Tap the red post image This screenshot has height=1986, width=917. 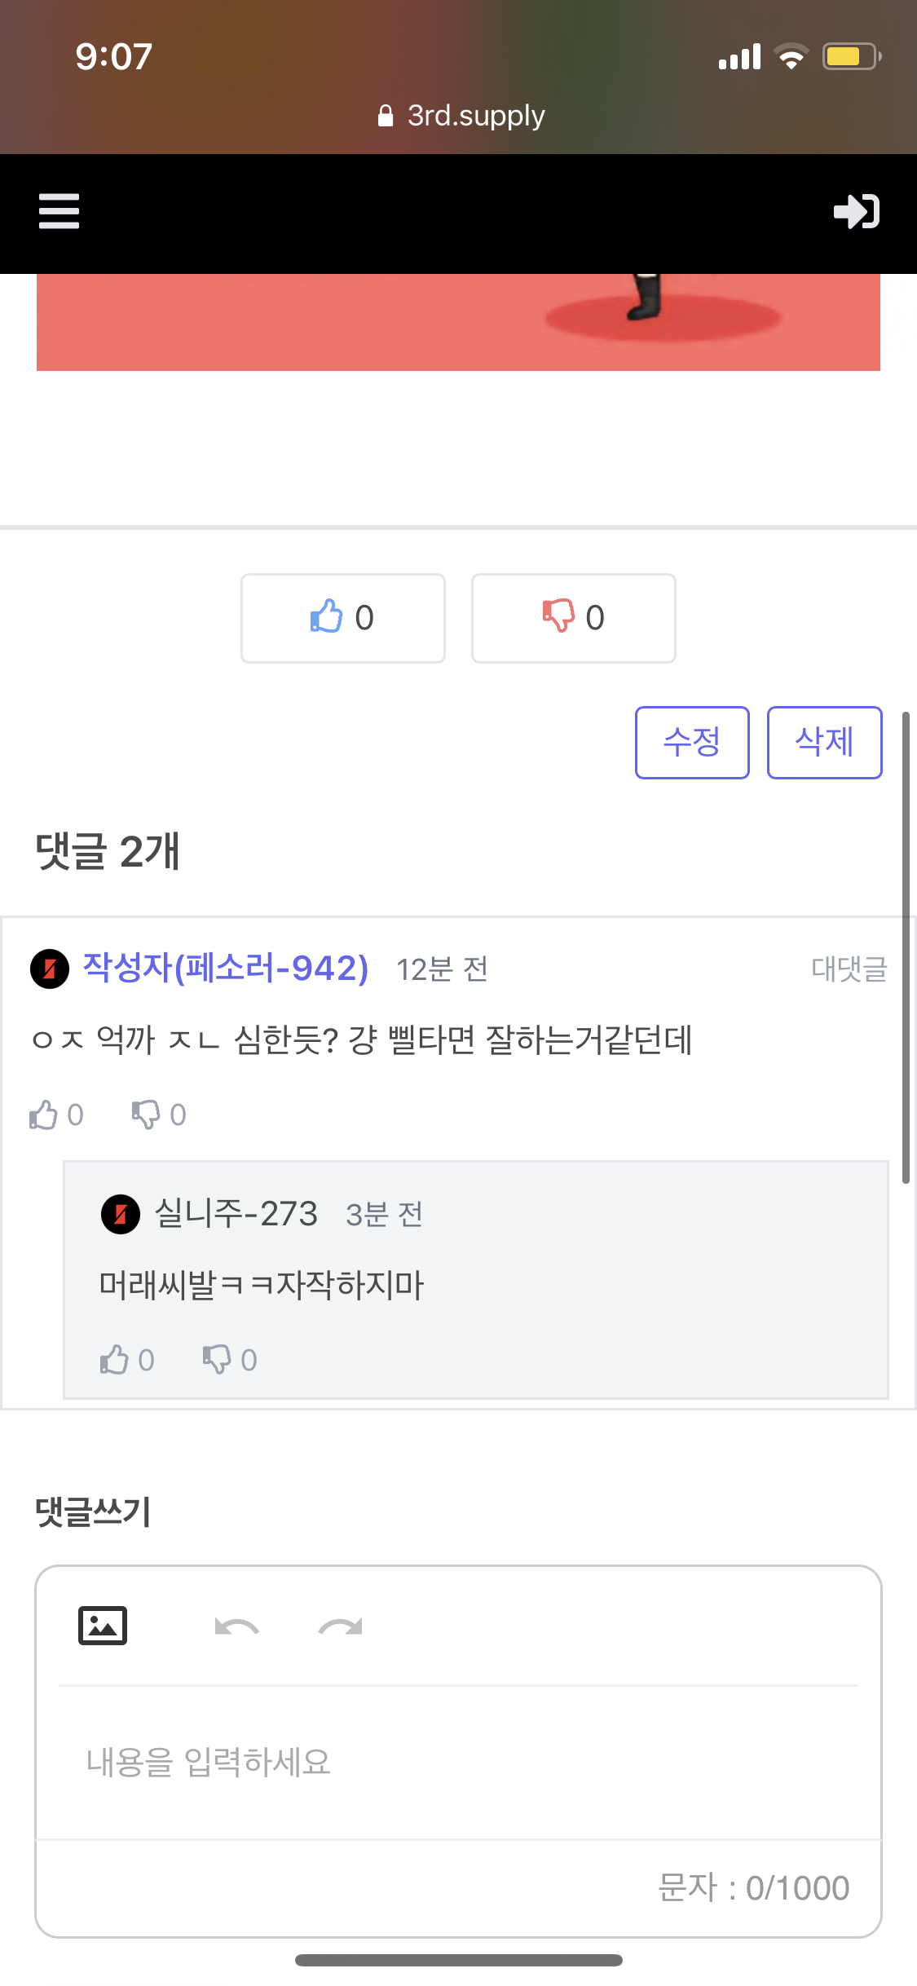tap(458, 323)
